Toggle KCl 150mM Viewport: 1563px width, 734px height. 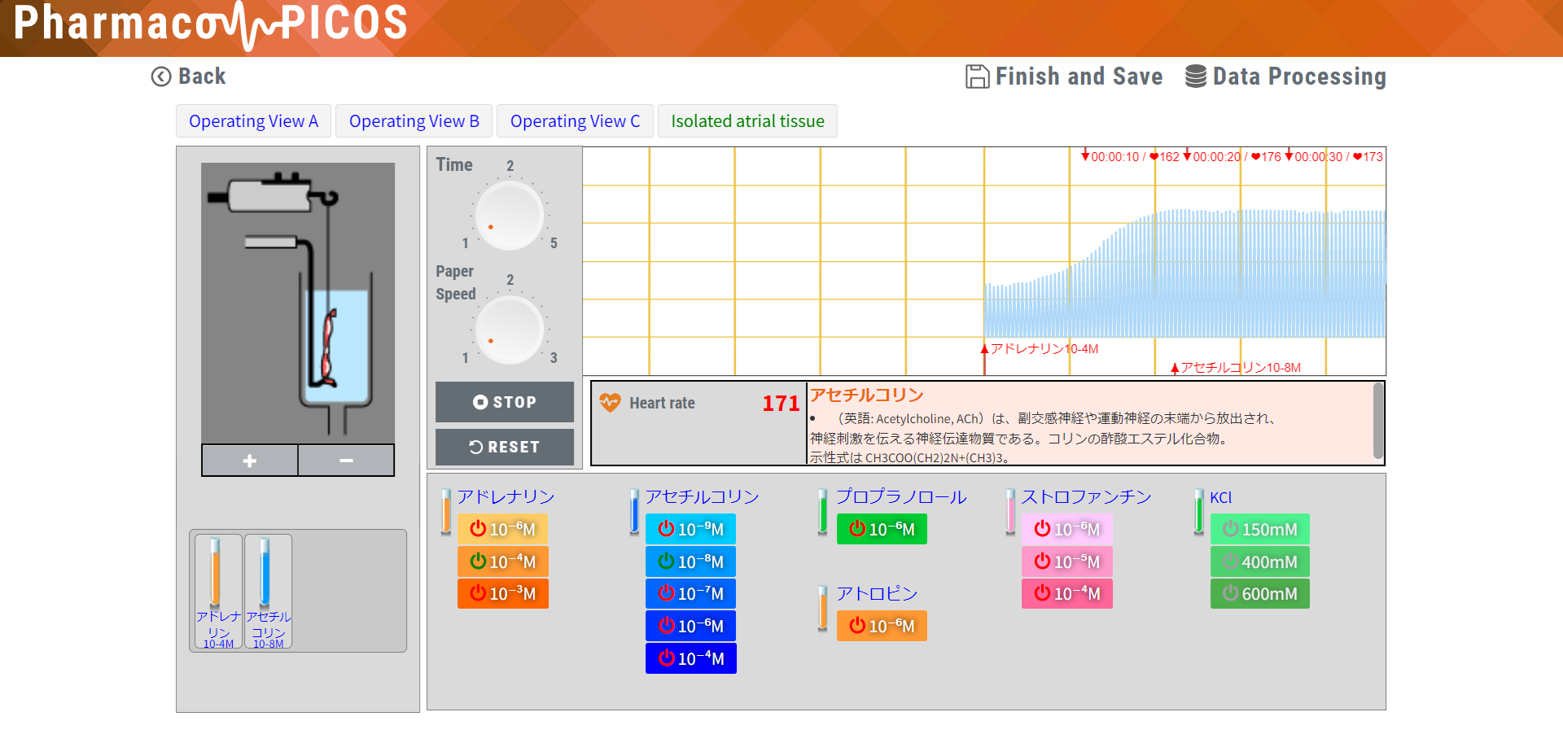pos(1260,529)
